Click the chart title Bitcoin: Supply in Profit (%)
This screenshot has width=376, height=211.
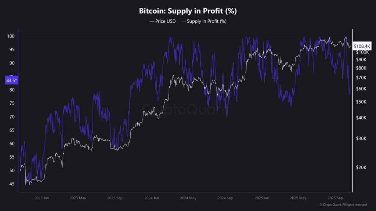click(x=188, y=11)
